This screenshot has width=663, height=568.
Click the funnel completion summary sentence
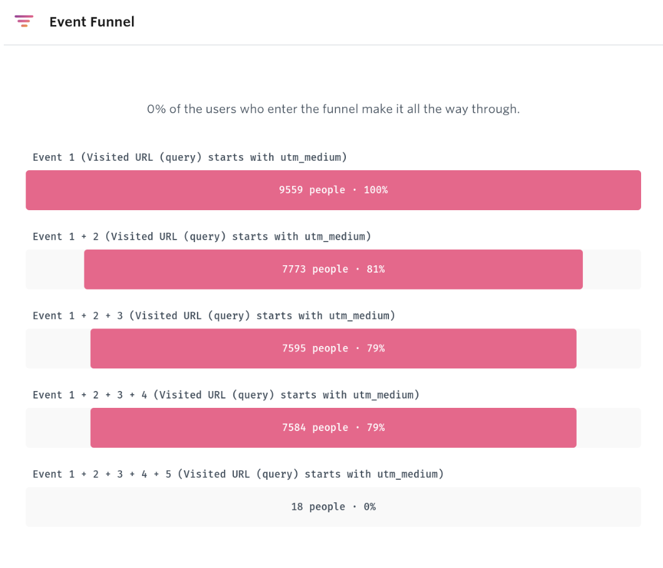coord(333,109)
